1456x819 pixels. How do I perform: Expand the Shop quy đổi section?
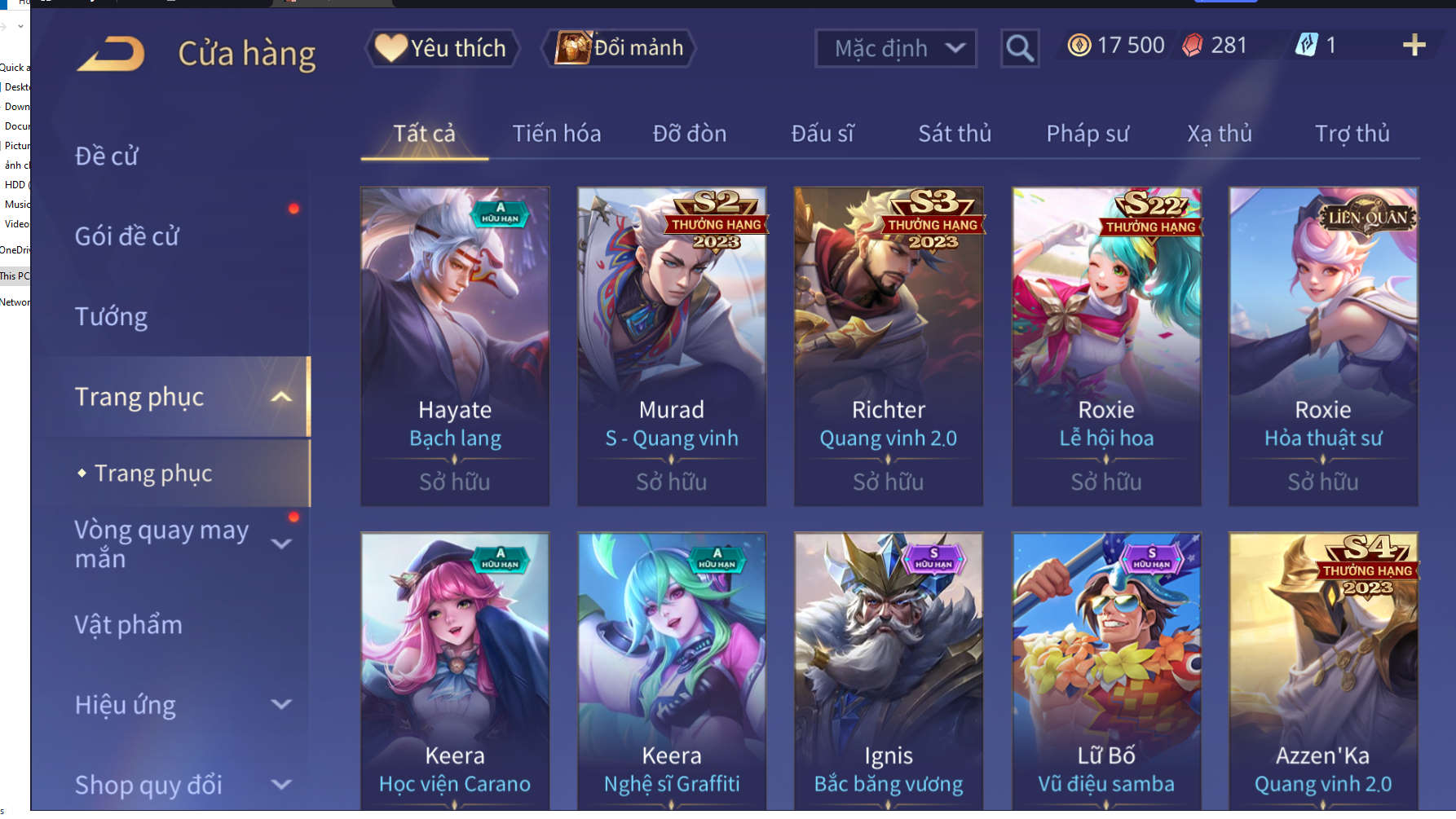[281, 784]
